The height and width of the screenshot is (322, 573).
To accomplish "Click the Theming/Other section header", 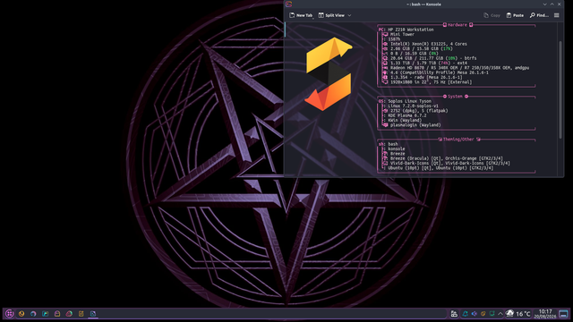I will (458, 140).
